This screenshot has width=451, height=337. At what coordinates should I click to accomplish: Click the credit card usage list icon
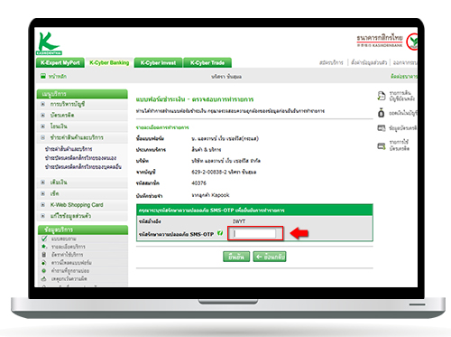click(382, 146)
